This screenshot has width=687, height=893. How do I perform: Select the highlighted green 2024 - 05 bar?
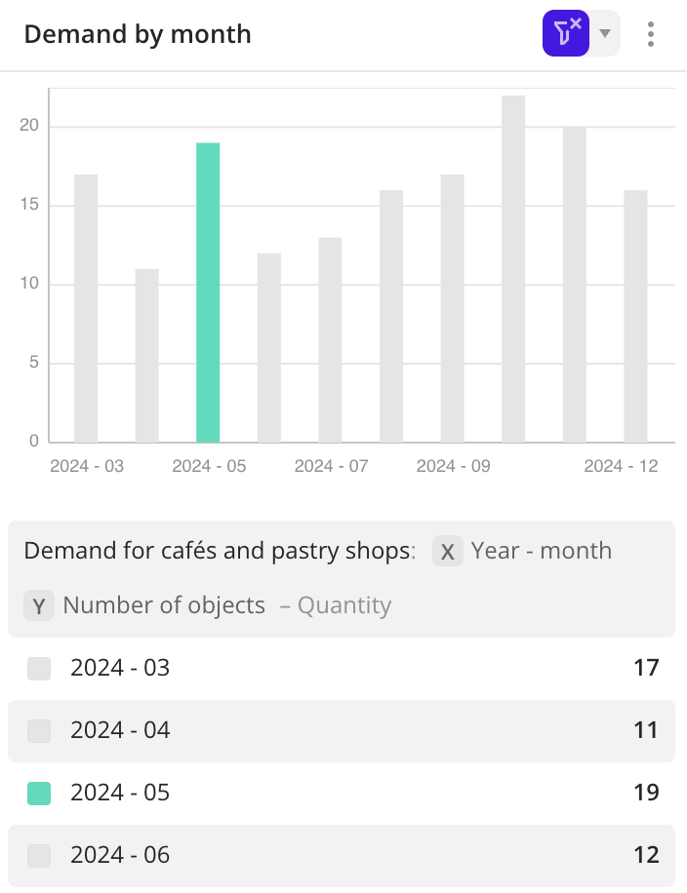click(208, 292)
